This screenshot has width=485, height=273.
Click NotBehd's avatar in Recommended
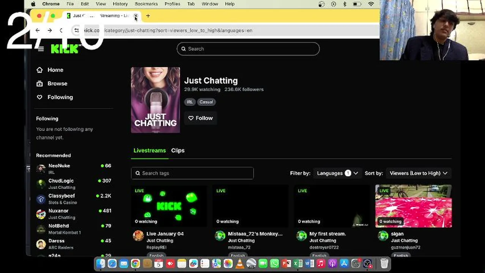click(x=41, y=229)
